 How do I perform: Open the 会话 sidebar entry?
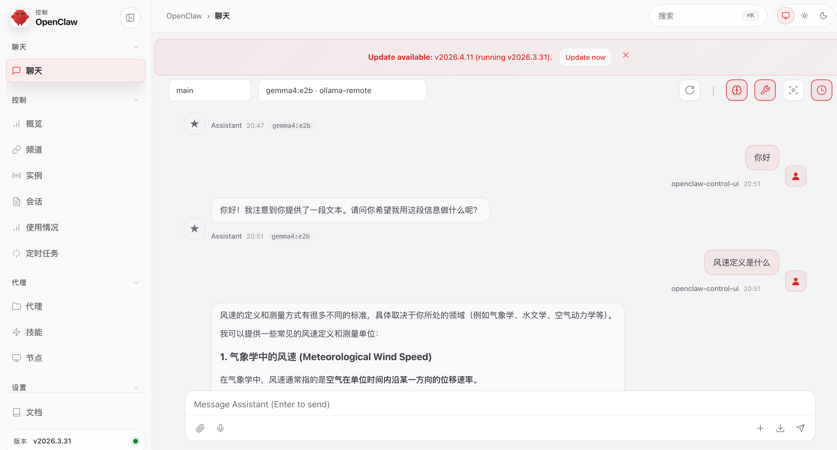[x=34, y=201]
